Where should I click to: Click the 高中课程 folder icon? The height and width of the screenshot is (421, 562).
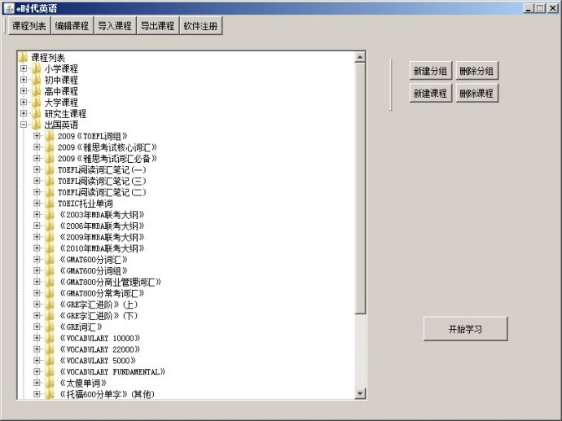(36, 91)
